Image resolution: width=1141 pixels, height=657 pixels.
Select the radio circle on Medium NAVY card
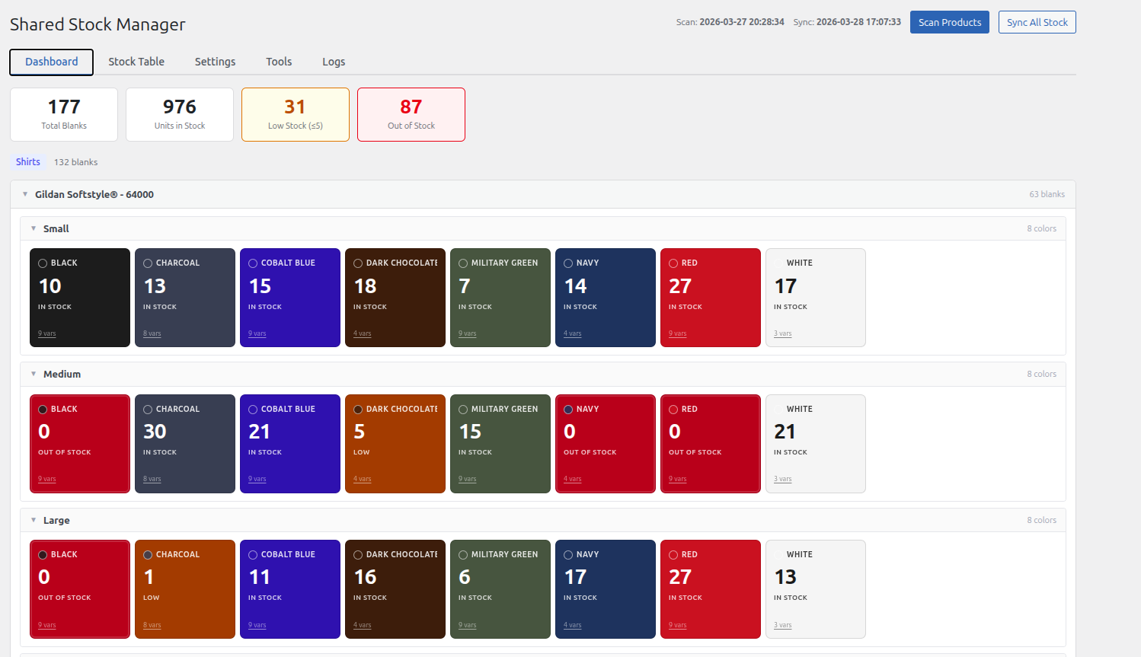click(x=569, y=409)
